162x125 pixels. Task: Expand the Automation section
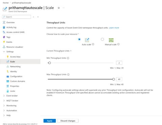[x=4, y=111]
